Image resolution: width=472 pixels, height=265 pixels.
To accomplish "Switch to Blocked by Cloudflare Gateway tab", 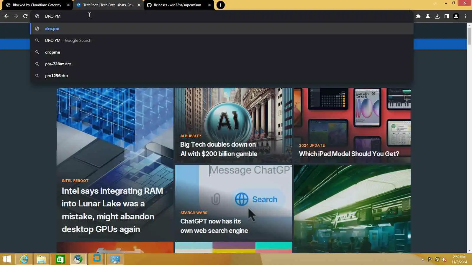I will pos(37,5).
